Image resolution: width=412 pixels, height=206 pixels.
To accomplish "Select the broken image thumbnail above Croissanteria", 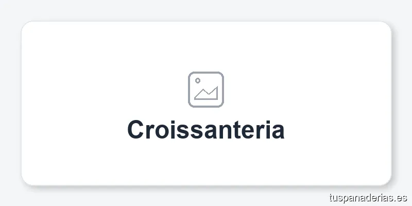I will [x=206, y=90].
